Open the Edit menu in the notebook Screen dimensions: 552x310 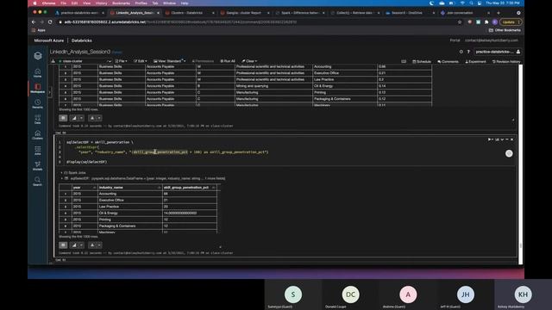click(140, 61)
